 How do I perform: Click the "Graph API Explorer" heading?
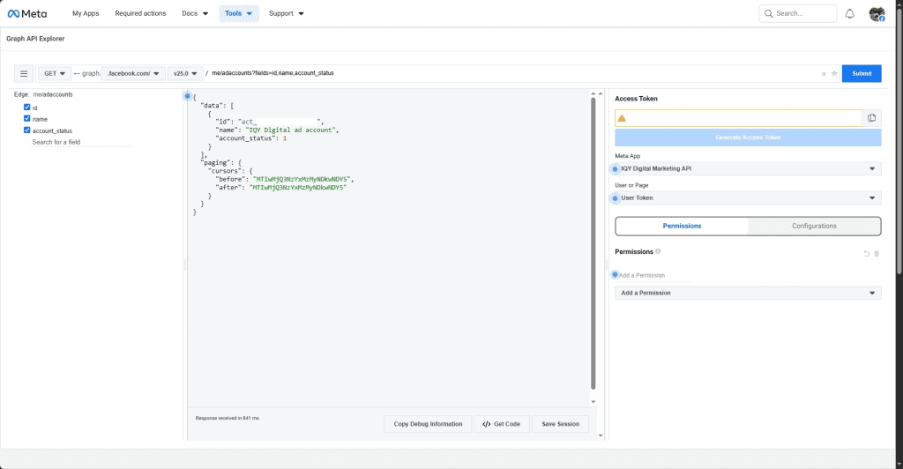point(35,39)
